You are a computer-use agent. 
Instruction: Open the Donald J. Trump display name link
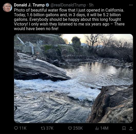pos(29,5)
